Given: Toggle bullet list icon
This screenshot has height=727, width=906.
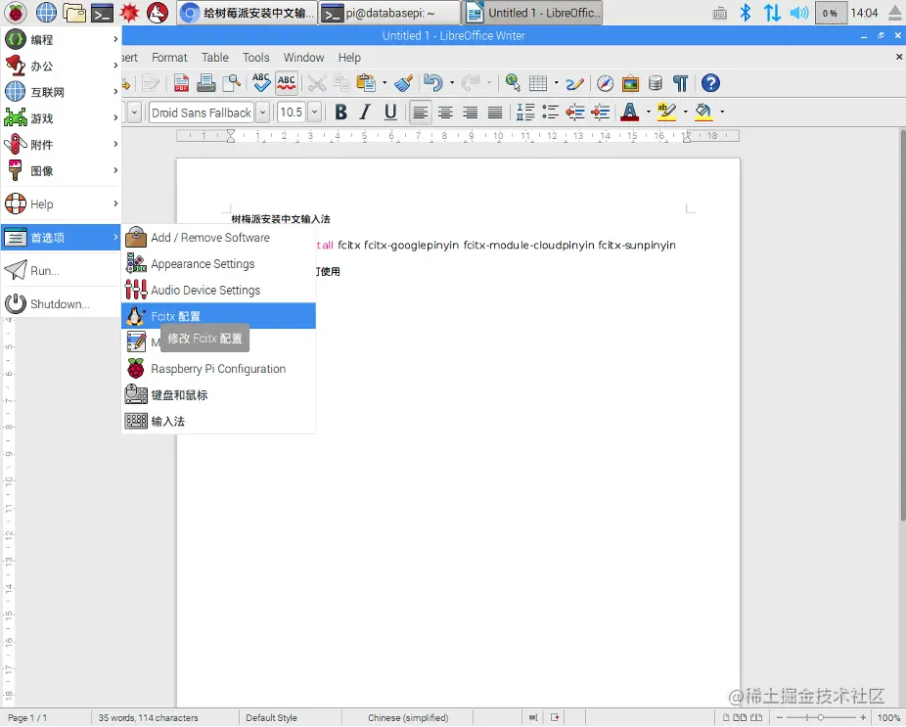Looking at the screenshot, I should 550,113.
